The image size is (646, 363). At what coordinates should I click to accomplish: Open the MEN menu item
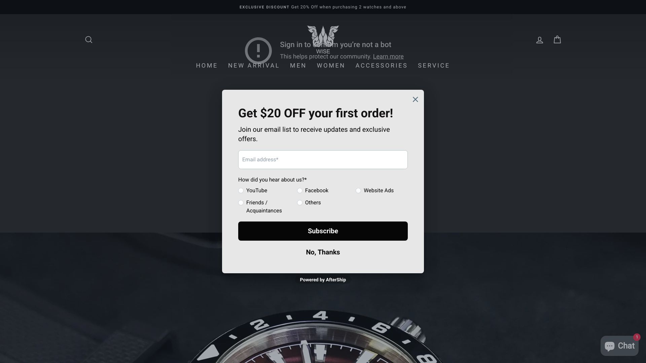(298, 66)
